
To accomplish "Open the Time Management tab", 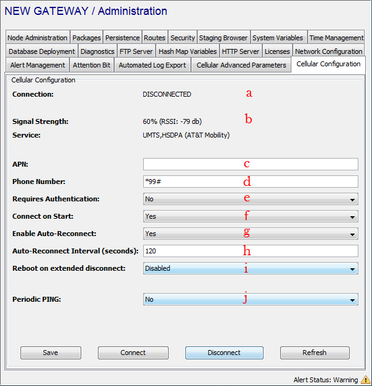I will click(x=336, y=38).
